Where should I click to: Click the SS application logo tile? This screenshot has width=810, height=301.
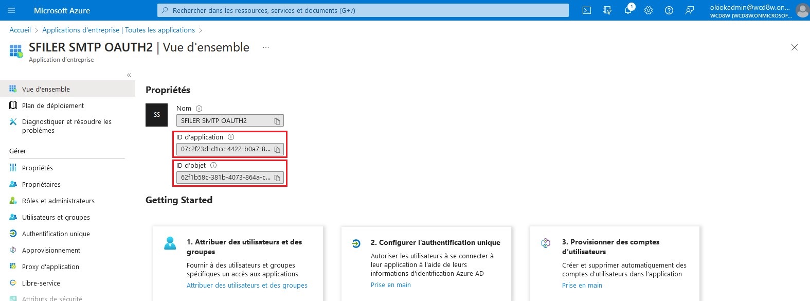pyautogui.click(x=157, y=115)
